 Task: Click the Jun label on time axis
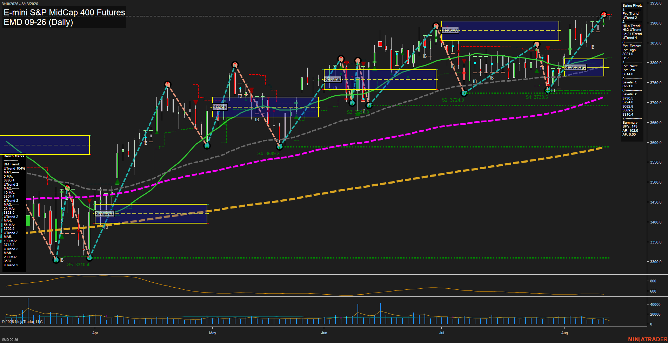324,333
